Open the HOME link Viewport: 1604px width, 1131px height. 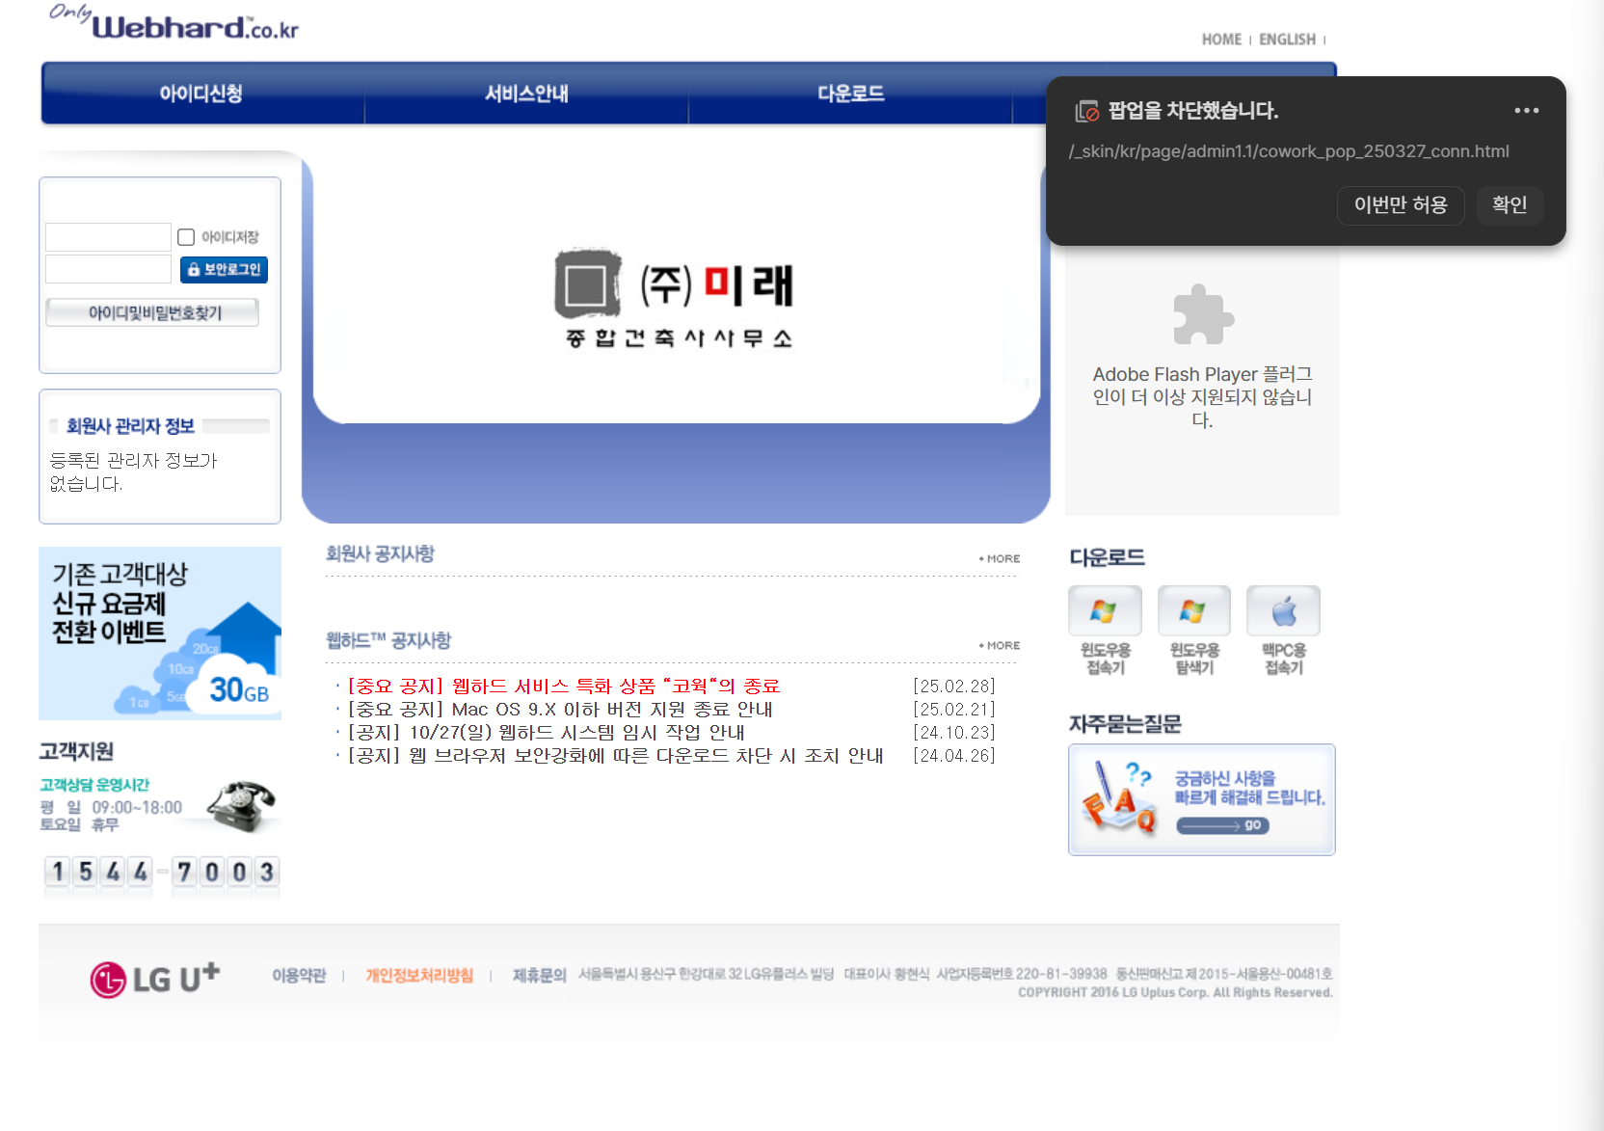pyautogui.click(x=1221, y=40)
